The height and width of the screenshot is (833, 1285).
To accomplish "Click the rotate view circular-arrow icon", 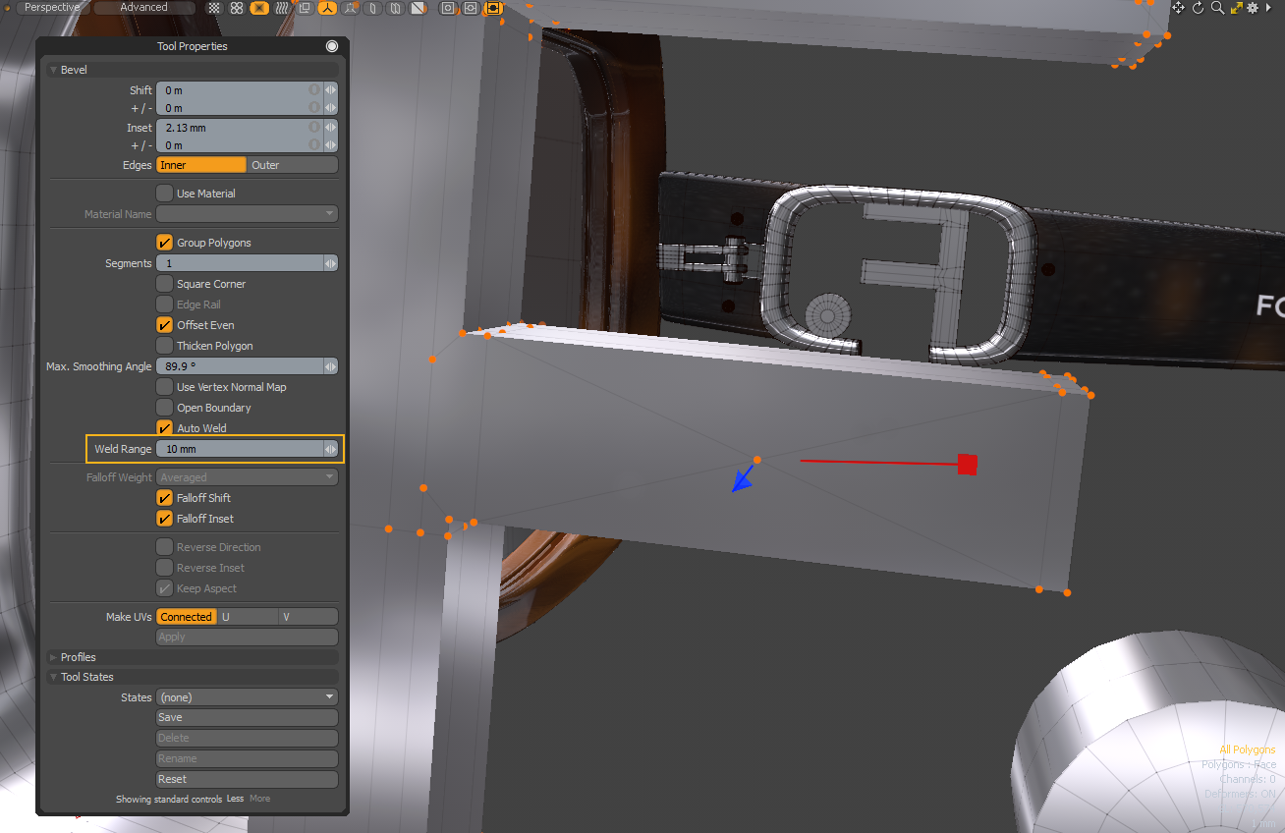I will (x=1199, y=8).
